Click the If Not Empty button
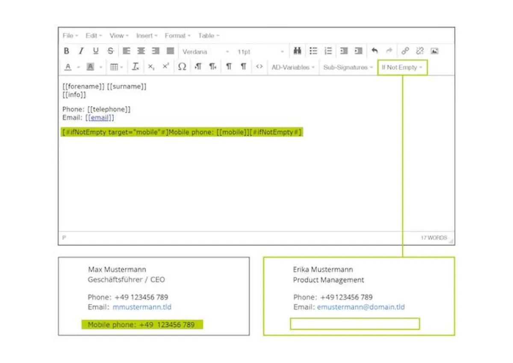The image size is (513, 363). [402, 67]
